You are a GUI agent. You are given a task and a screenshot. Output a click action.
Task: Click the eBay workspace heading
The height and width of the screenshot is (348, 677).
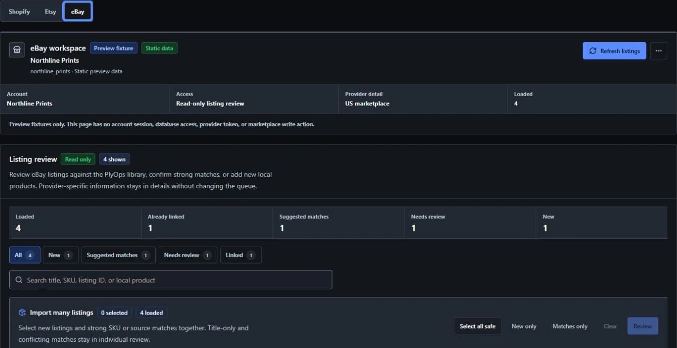pyautogui.click(x=58, y=48)
